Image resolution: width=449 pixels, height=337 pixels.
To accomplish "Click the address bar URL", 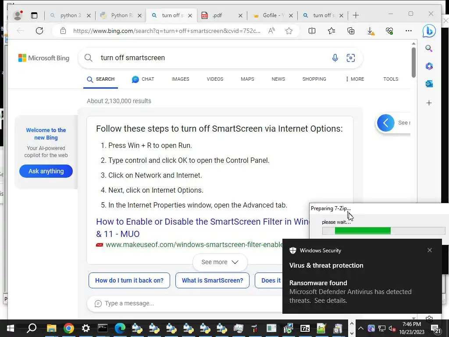I will pos(167,31).
